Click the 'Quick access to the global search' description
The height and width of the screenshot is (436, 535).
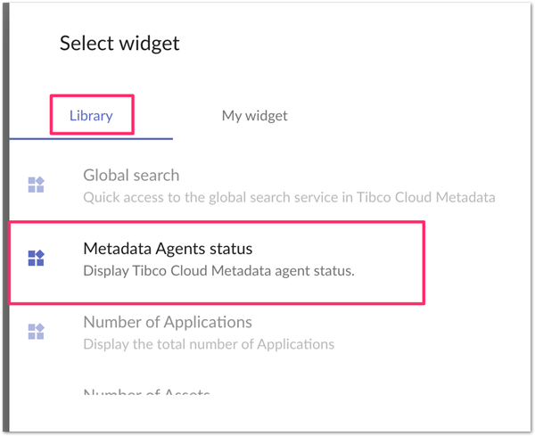point(289,197)
